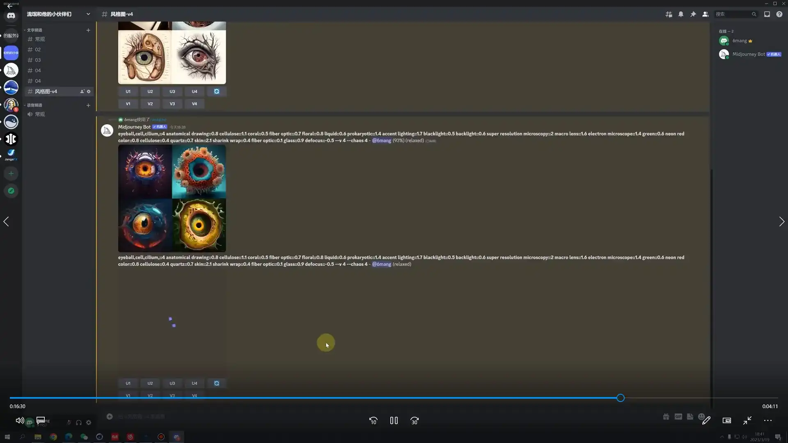
Task: Click the Explore servers compass icon
Action: click(x=11, y=191)
